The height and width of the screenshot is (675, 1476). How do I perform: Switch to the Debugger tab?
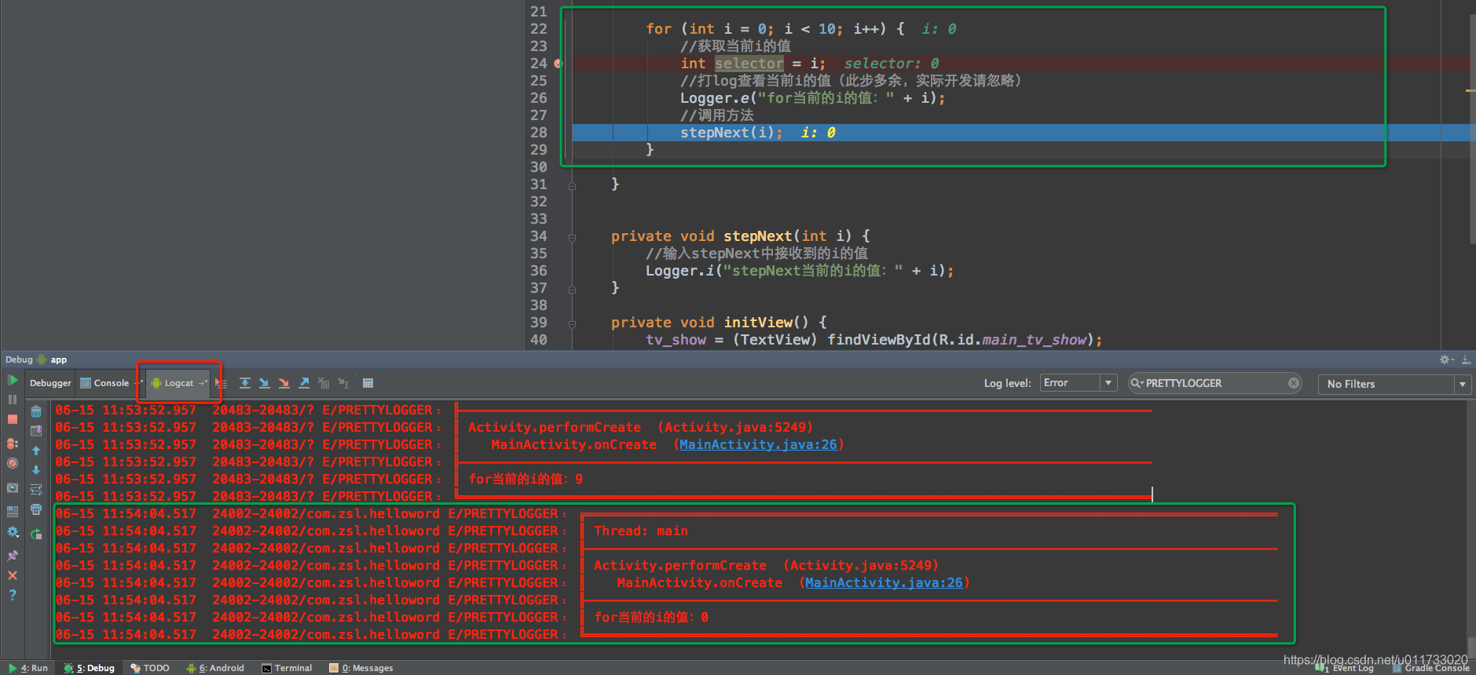click(x=50, y=383)
